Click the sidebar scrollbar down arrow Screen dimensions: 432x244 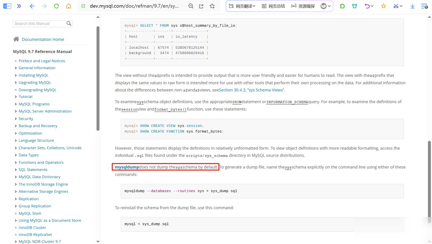click(x=98, y=242)
